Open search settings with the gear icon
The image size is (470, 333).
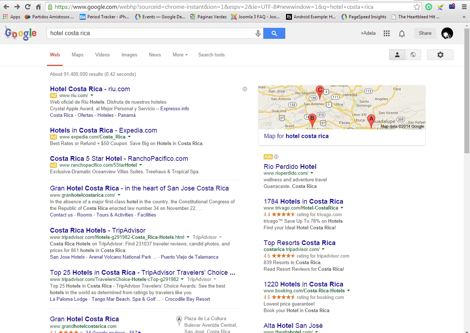(440, 54)
